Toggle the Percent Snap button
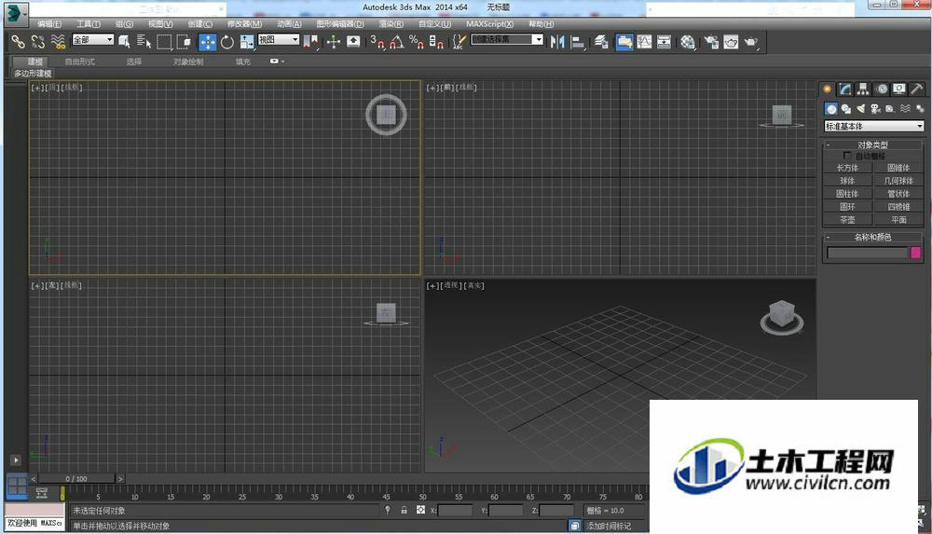This screenshot has width=932, height=534. coord(417,42)
